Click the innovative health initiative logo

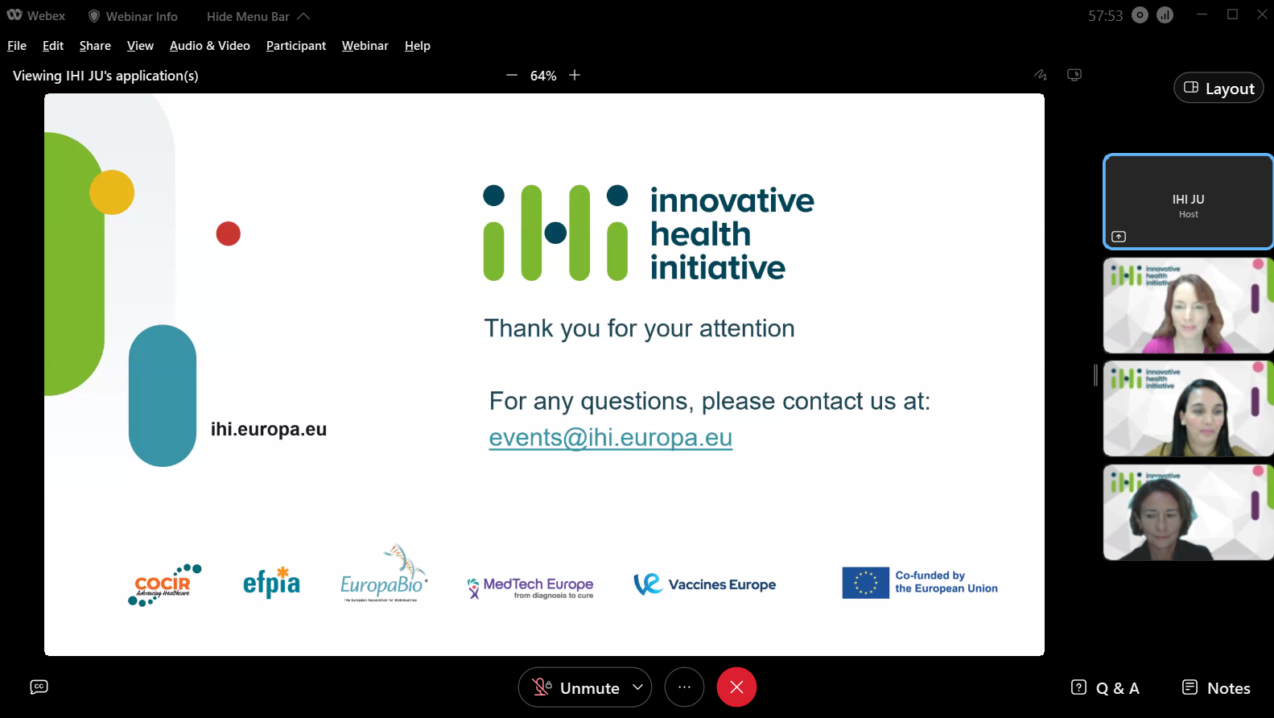point(649,233)
